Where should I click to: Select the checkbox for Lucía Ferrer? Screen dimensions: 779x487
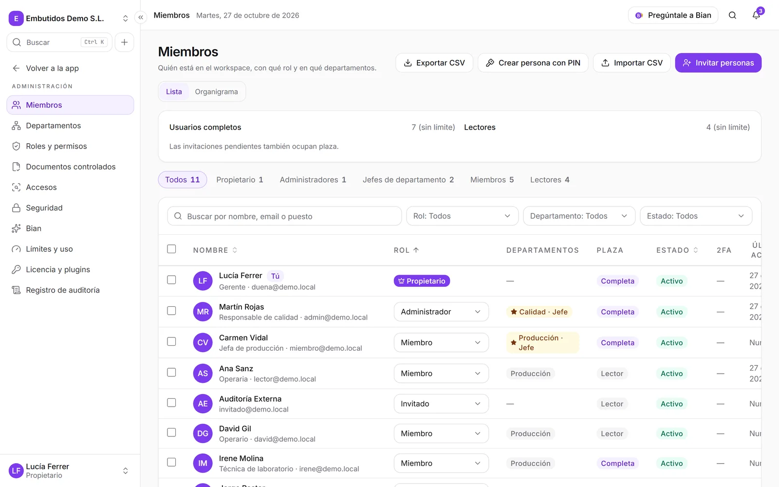point(171,280)
